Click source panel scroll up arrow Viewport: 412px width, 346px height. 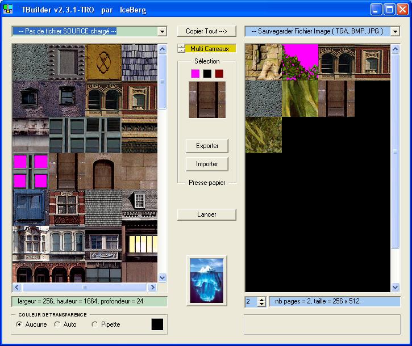[162, 49]
